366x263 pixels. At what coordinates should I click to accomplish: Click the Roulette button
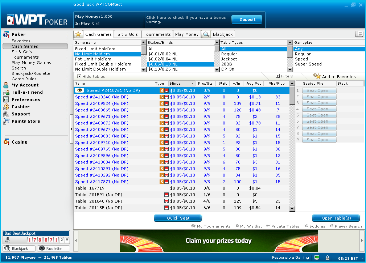[x=54, y=248]
